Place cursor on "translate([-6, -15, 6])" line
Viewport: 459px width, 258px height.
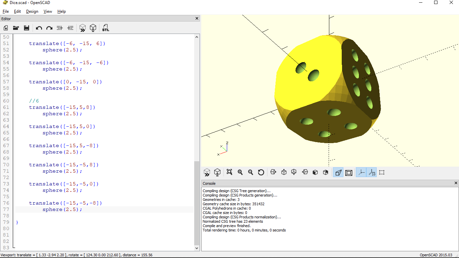[67, 43]
